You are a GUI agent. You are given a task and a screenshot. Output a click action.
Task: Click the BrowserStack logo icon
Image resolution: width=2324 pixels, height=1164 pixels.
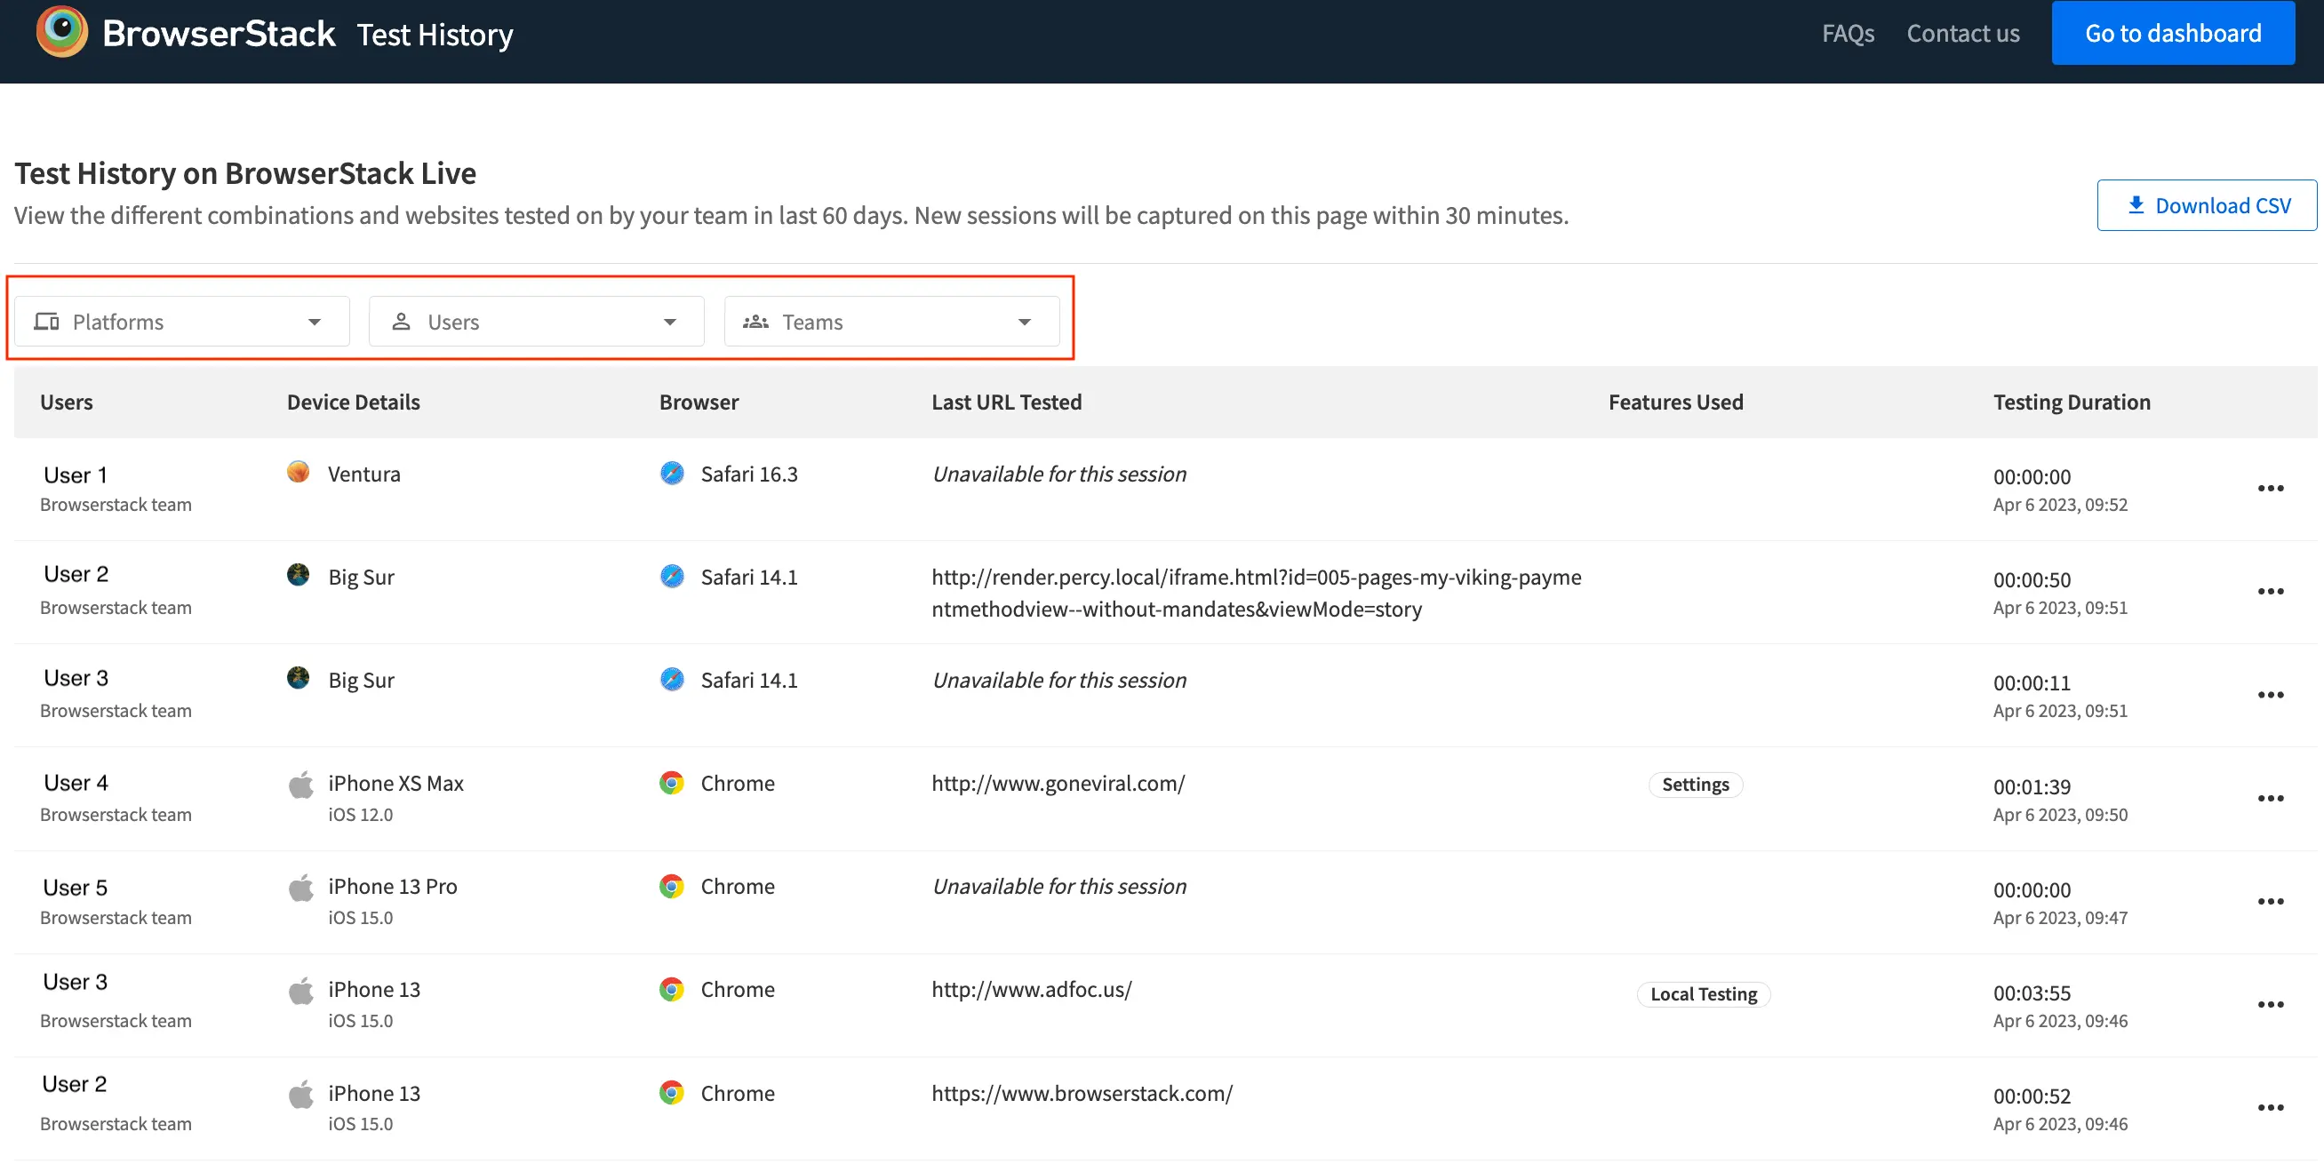[61, 32]
